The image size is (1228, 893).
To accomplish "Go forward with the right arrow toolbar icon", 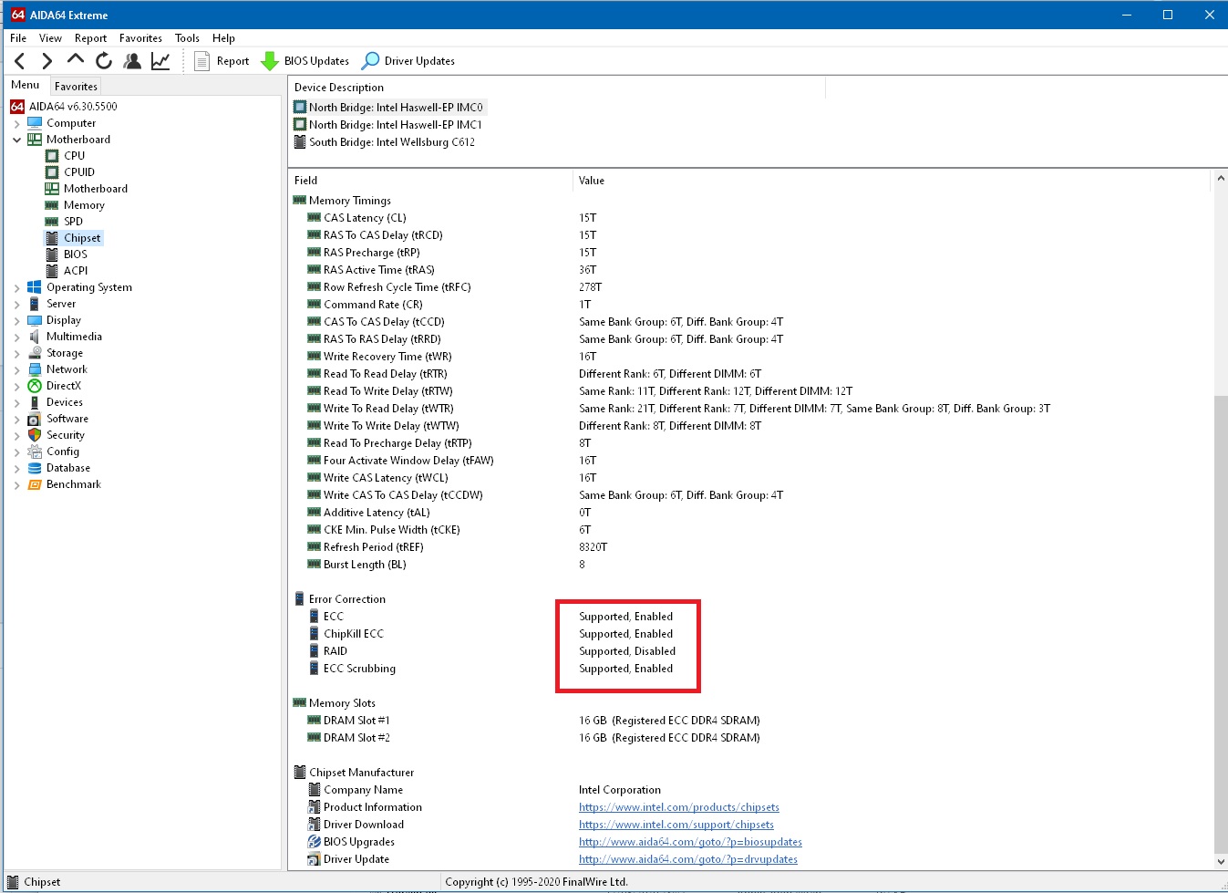I will 47,61.
